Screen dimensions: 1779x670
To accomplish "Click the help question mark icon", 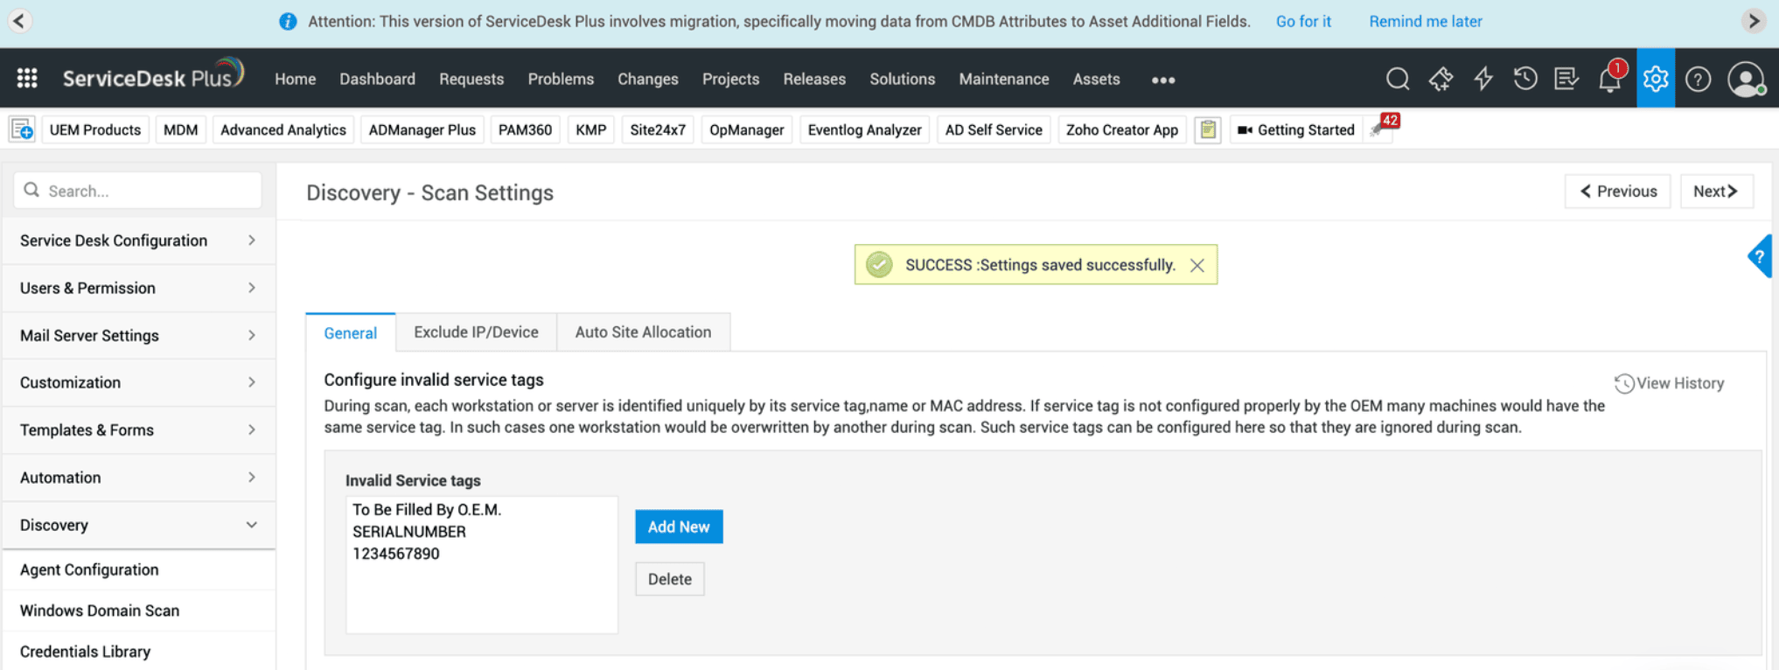I will coord(1698,80).
